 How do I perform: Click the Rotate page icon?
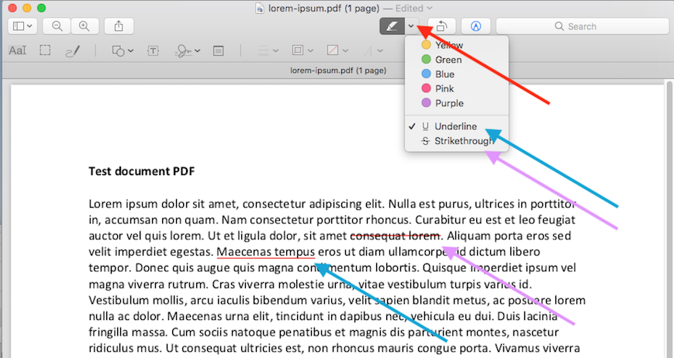pyautogui.click(x=441, y=26)
